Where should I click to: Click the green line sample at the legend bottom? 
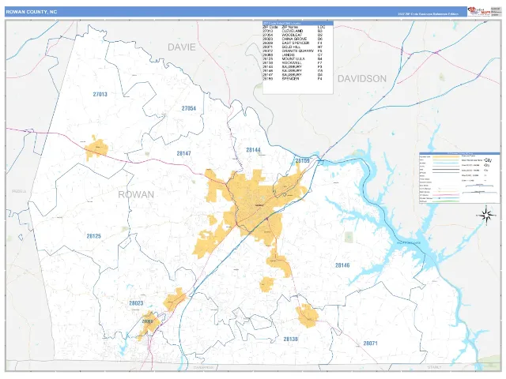click(446, 201)
